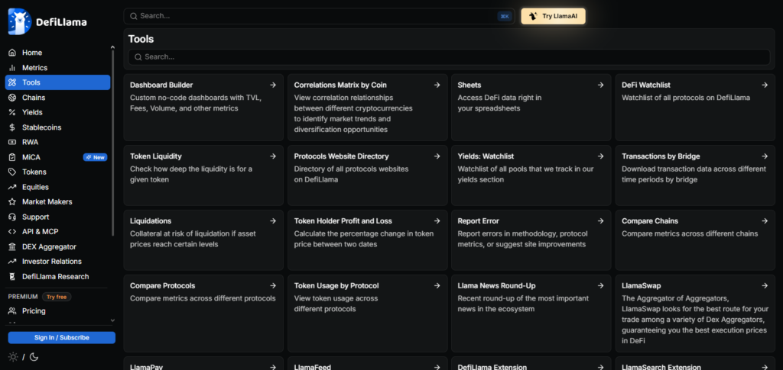Image resolution: width=783 pixels, height=370 pixels.
Task: Click the Pricing people icon
Action: coord(12,311)
